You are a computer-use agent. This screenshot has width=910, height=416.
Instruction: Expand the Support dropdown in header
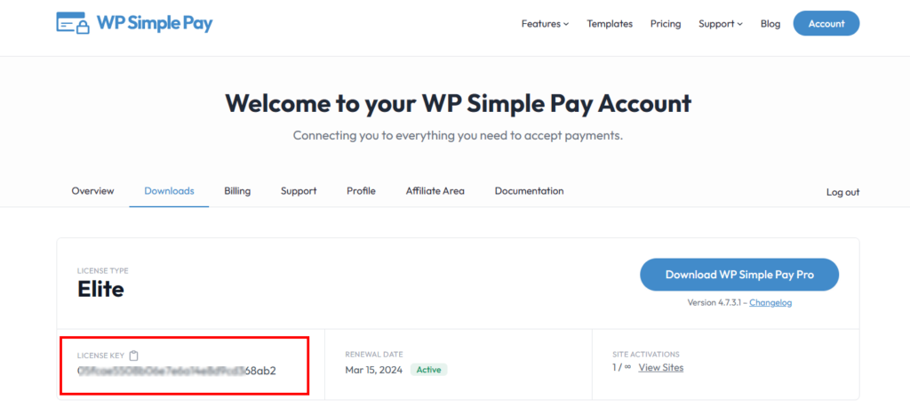pos(720,24)
